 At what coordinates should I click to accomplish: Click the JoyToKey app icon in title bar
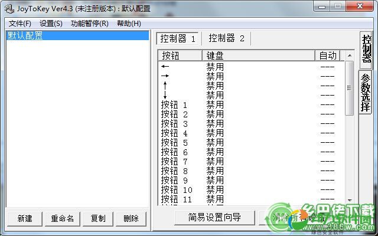coord(9,8)
